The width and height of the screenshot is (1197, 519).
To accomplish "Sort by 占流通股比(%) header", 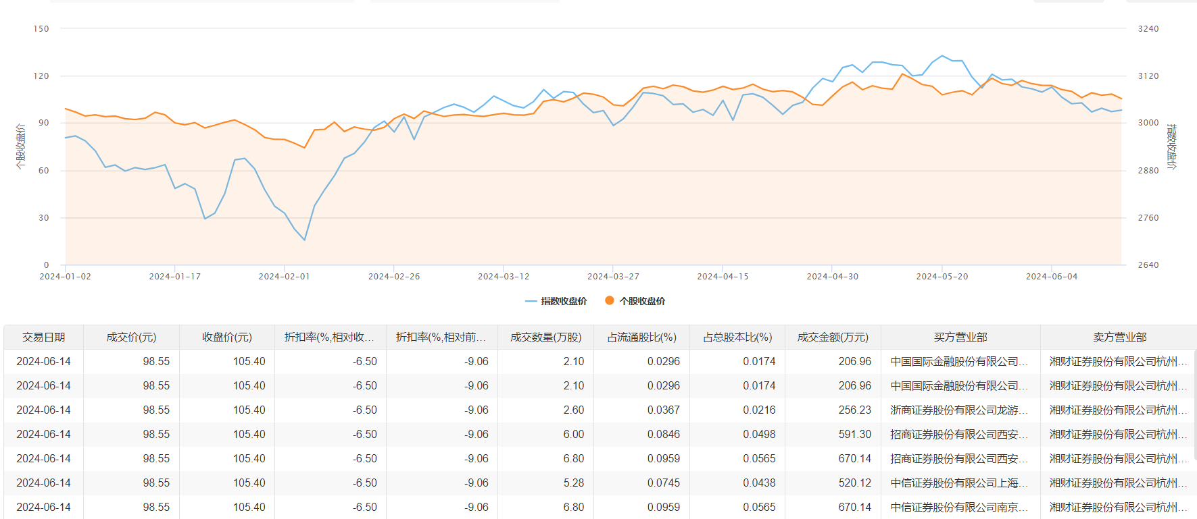I will tap(641, 337).
